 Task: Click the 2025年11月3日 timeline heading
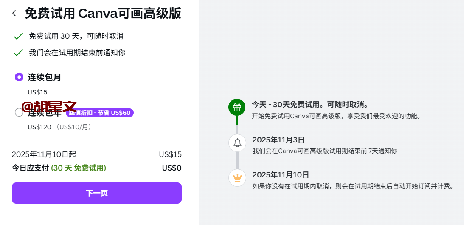[278, 140]
